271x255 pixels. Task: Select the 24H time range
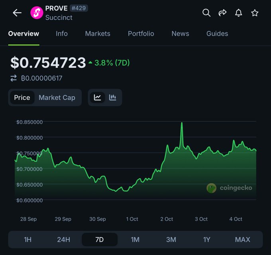pyautogui.click(x=63, y=239)
